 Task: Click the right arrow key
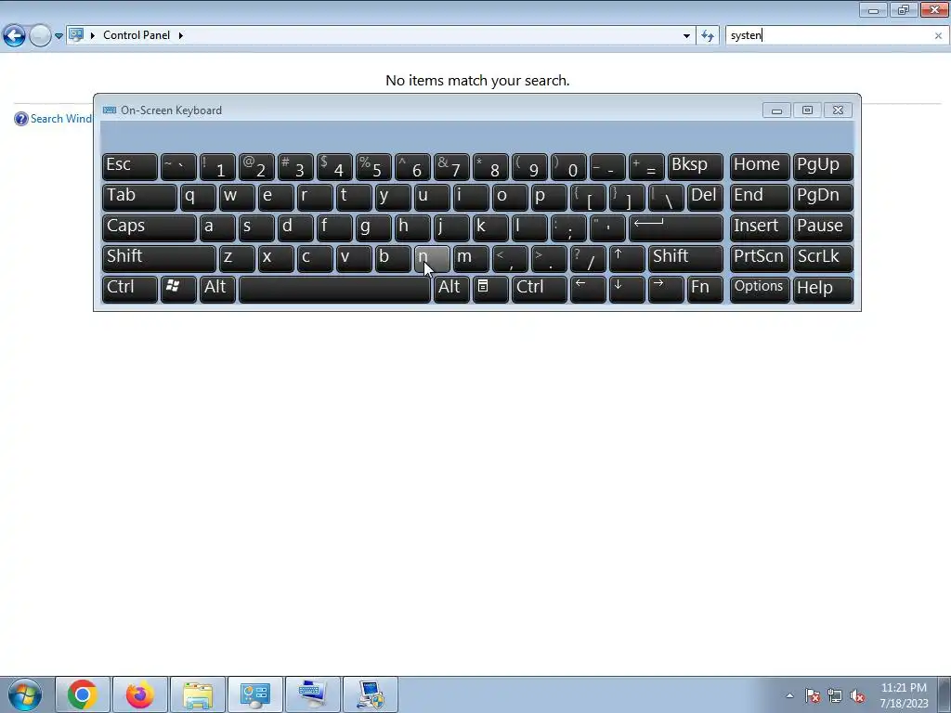[x=666, y=290]
